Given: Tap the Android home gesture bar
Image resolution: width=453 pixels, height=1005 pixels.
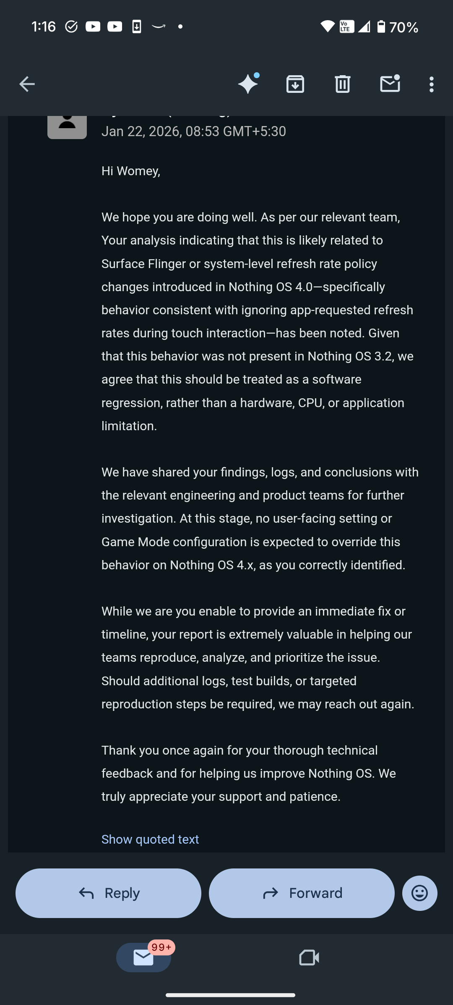Looking at the screenshot, I should (x=230, y=994).
